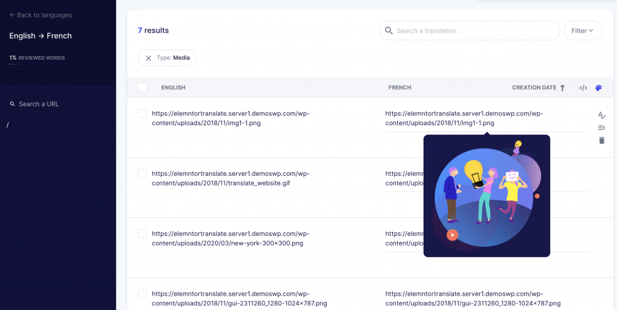Select the new-york-300×300.png row checkbox
Viewport: 617px width, 310px height.
pyautogui.click(x=142, y=234)
